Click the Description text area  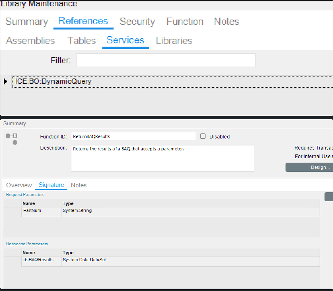162,158
